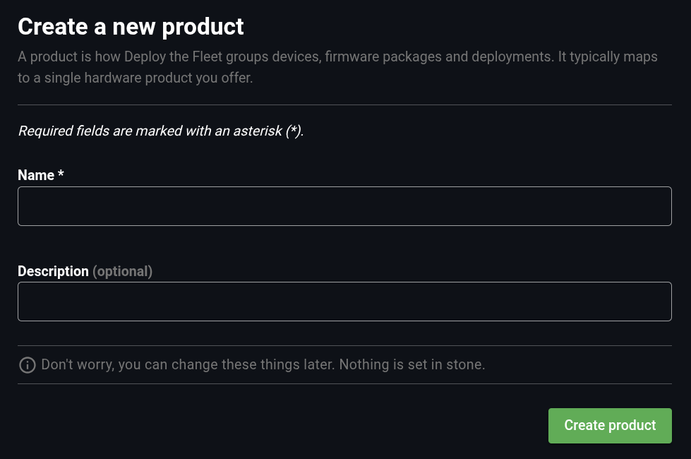Select the information symbol beside the reassurance note

(x=28, y=365)
